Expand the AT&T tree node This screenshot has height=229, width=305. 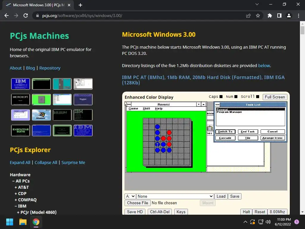pyautogui.click(x=22, y=187)
